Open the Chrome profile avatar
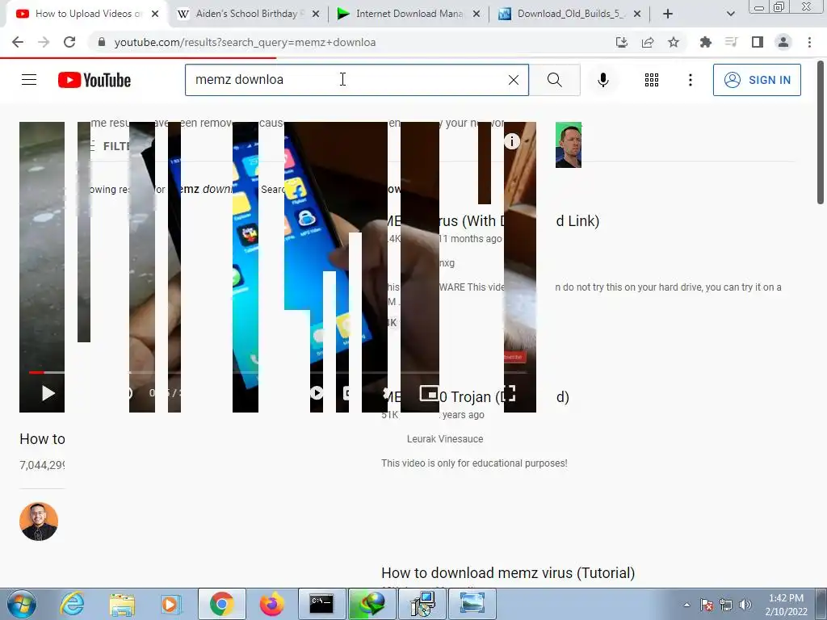Viewport: 827px width, 620px height. pos(783,42)
